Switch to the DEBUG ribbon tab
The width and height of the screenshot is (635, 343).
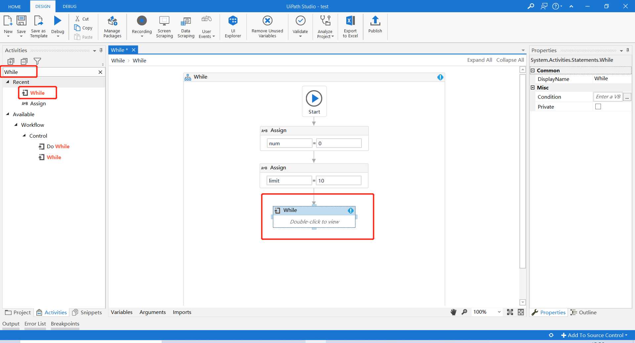tap(69, 6)
